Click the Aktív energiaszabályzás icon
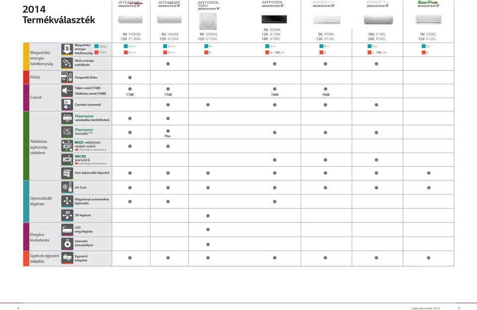477x310 pixels. [67, 63]
